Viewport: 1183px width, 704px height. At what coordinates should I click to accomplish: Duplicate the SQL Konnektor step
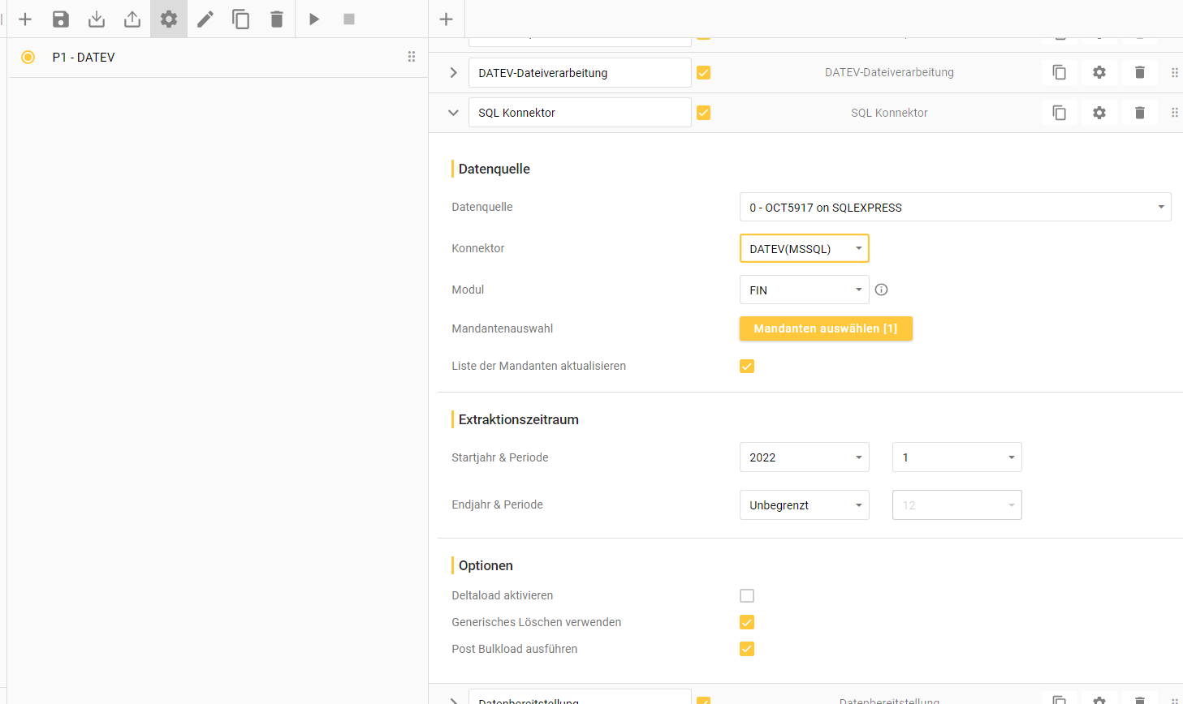click(x=1059, y=112)
